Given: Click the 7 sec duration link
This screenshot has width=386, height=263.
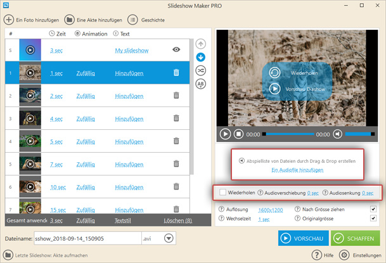Looking at the screenshot, I should coord(56,164).
